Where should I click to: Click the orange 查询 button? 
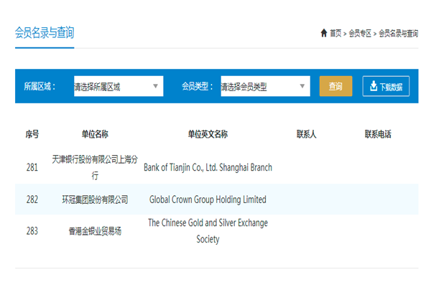(x=335, y=86)
